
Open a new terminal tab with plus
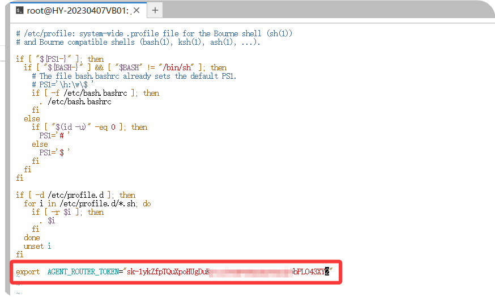pyautogui.click(x=155, y=10)
